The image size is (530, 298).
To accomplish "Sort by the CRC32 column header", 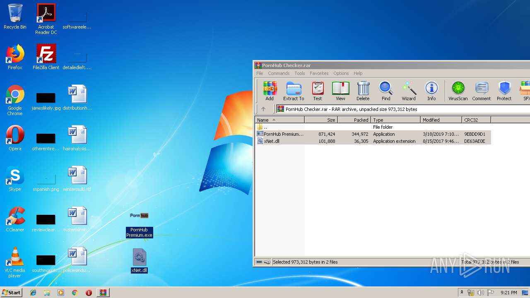I will 477,120.
